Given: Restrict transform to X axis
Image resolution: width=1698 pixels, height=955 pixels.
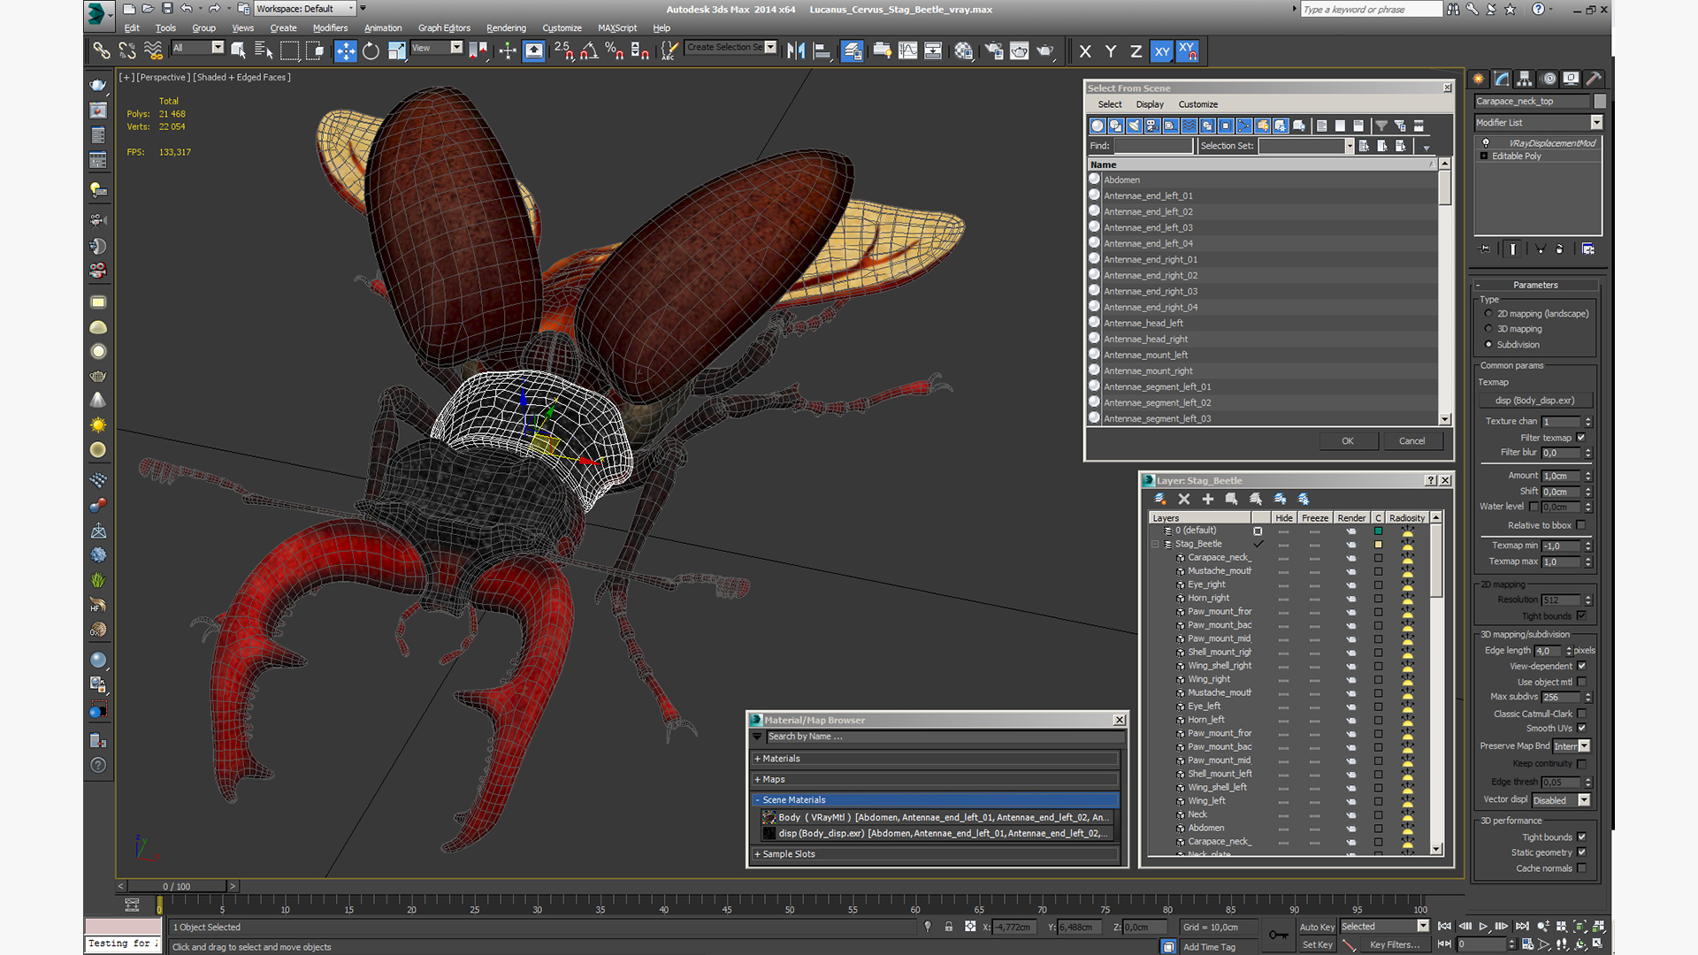Looking at the screenshot, I should 1085,51.
